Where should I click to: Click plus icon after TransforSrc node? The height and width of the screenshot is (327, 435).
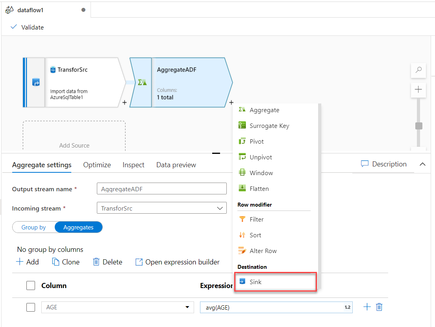tap(124, 103)
